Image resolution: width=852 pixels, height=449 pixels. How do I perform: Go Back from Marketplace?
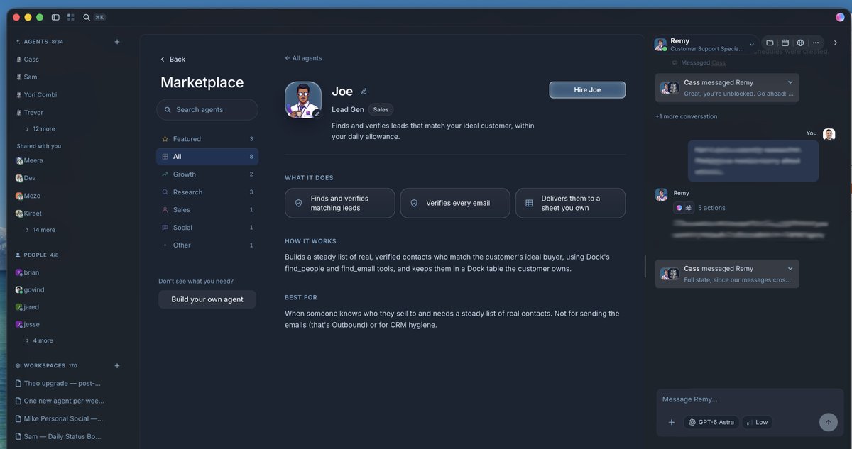173,60
